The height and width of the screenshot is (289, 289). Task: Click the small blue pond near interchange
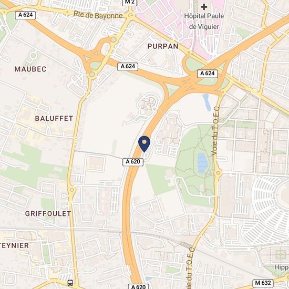[207, 102]
